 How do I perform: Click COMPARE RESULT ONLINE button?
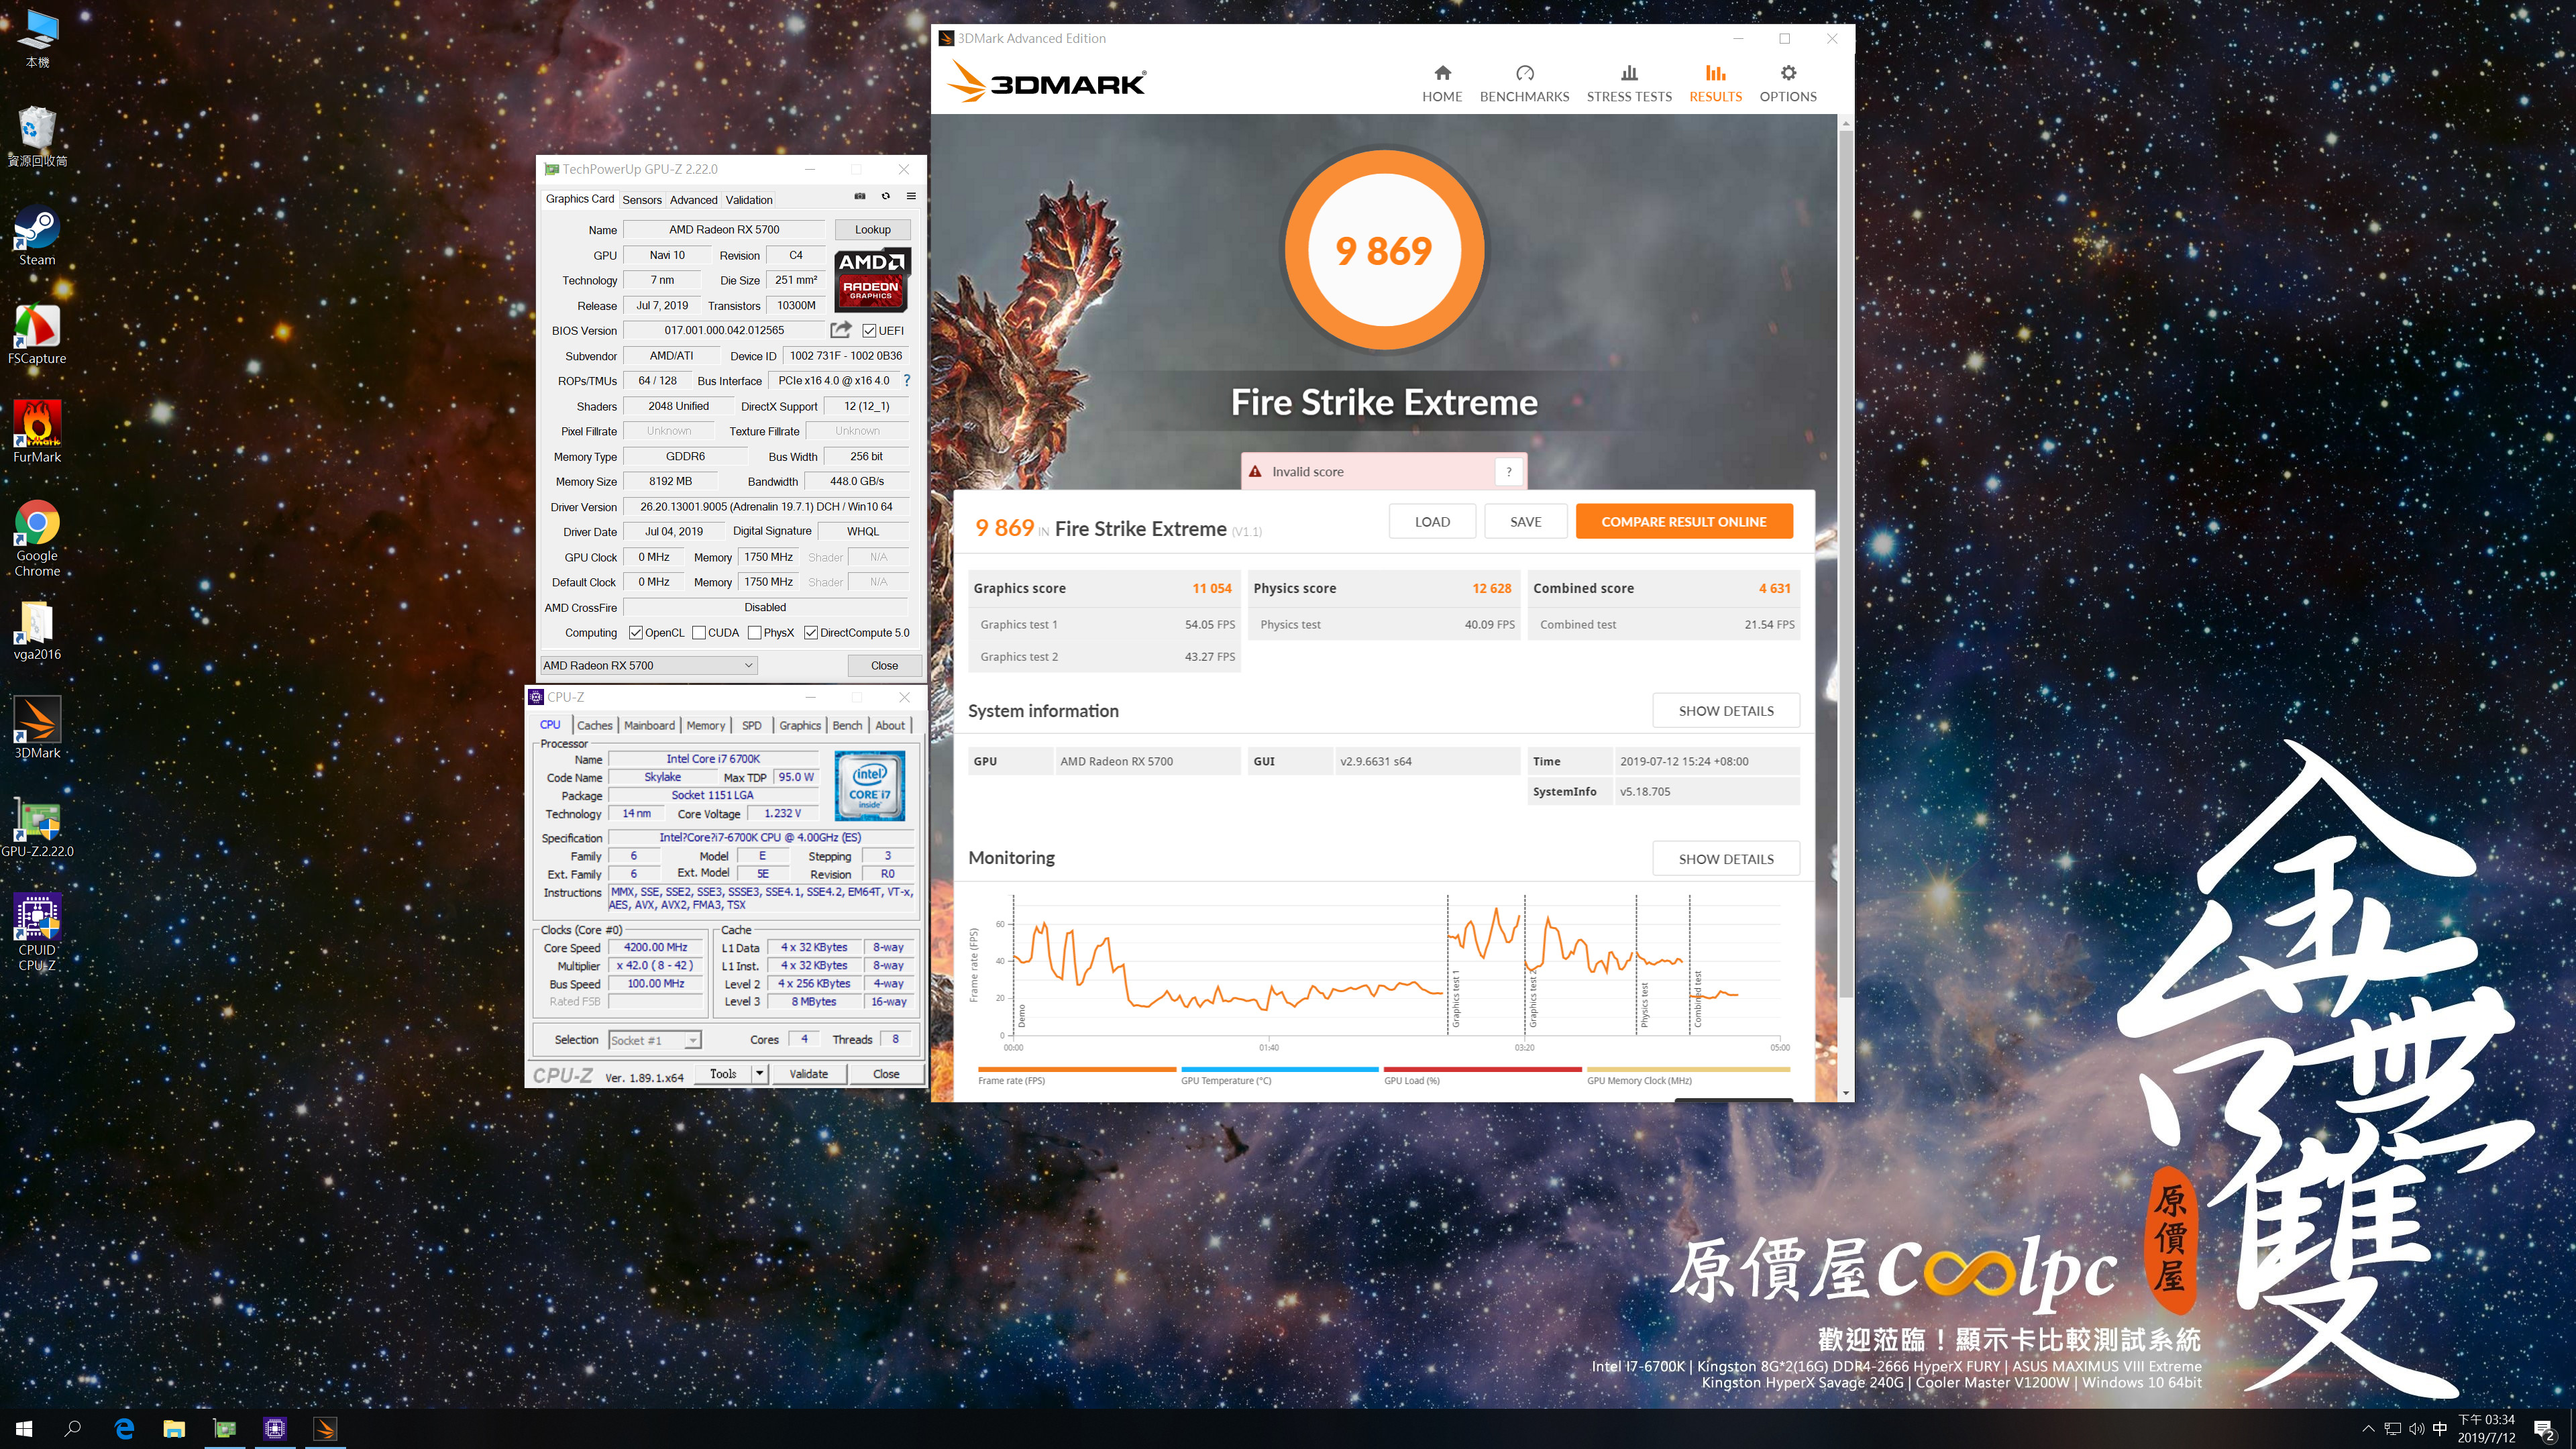[x=1683, y=521]
